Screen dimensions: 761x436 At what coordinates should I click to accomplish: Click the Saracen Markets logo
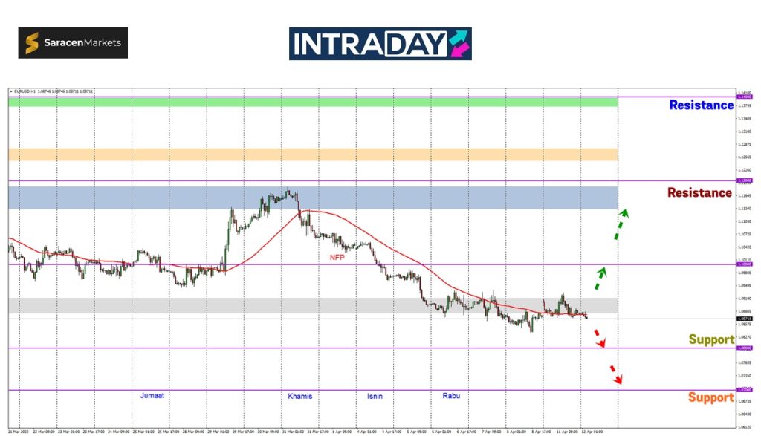73,43
